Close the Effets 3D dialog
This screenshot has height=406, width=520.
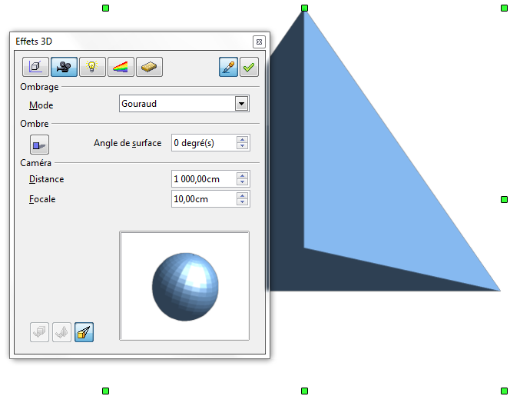(259, 42)
